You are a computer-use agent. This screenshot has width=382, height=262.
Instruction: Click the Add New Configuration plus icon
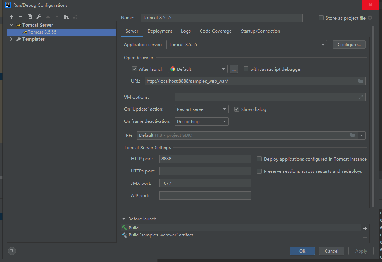point(12,17)
